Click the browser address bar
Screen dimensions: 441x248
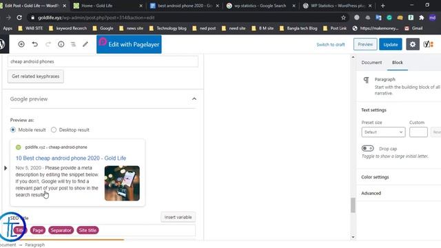[185, 17]
